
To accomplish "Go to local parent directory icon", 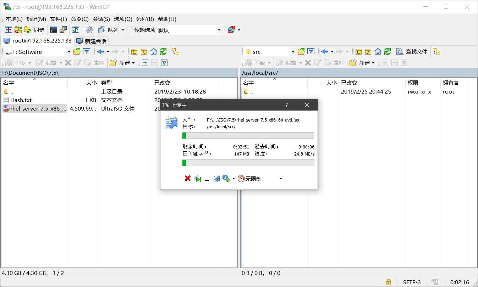I will click(x=134, y=52).
